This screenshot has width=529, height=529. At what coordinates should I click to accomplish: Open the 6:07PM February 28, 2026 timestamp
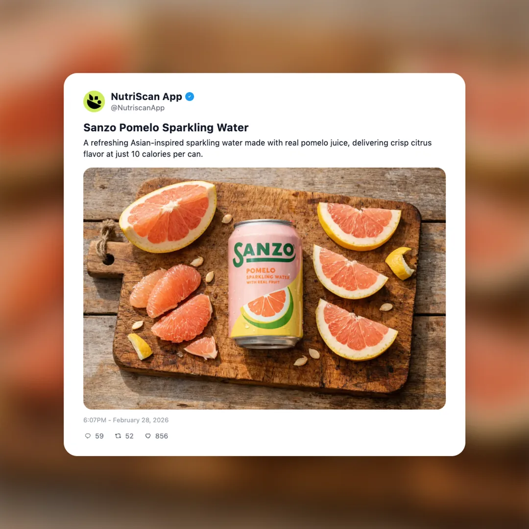pos(126,420)
